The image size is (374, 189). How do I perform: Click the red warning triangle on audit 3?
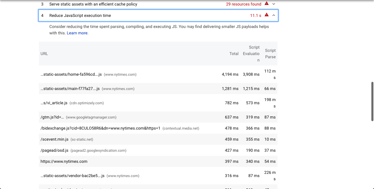[266, 3]
